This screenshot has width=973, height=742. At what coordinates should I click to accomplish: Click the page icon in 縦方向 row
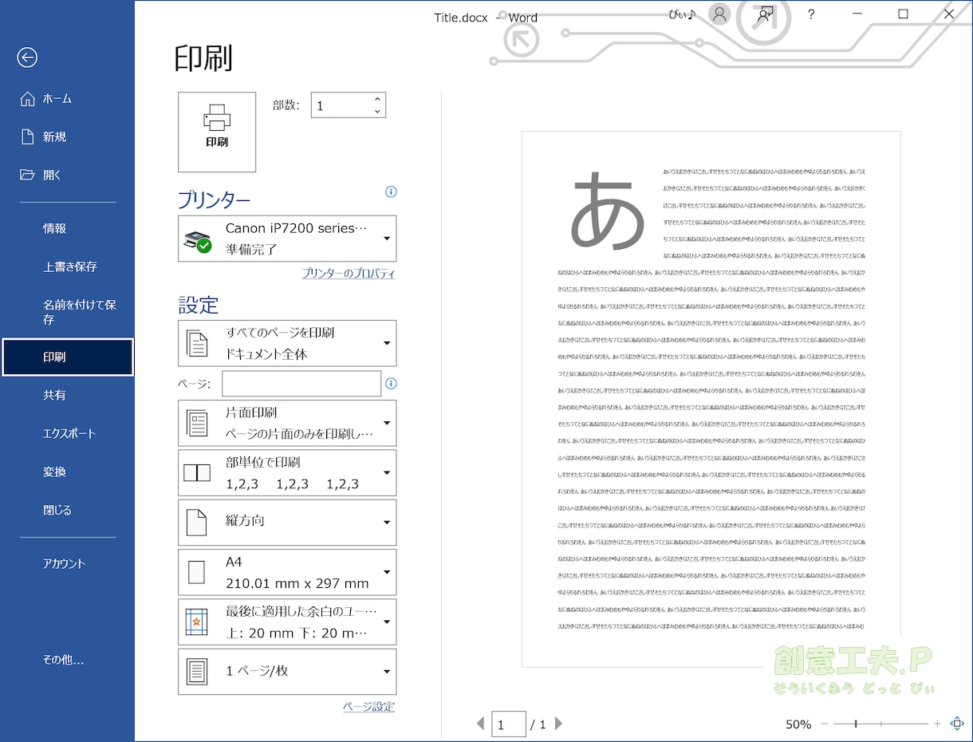(196, 522)
